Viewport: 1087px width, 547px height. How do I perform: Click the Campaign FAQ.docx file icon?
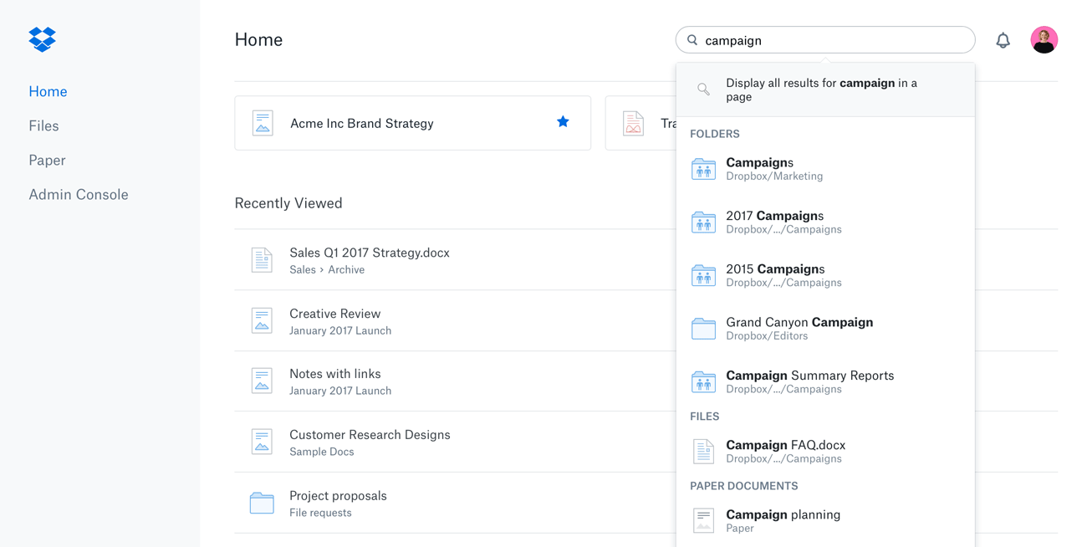tap(703, 452)
